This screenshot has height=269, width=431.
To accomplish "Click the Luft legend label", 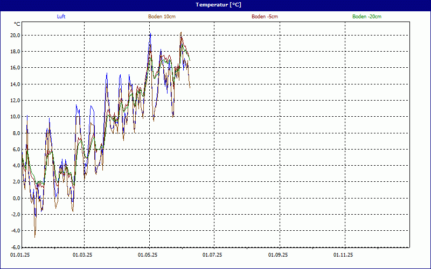I will pyautogui.click(x=61, y=17).
